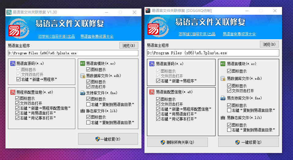The image size is (293, 160).
Task: Click the e.exe path field in DDSGXQ window
Action: pyautogui.click(x=213, y=53)
